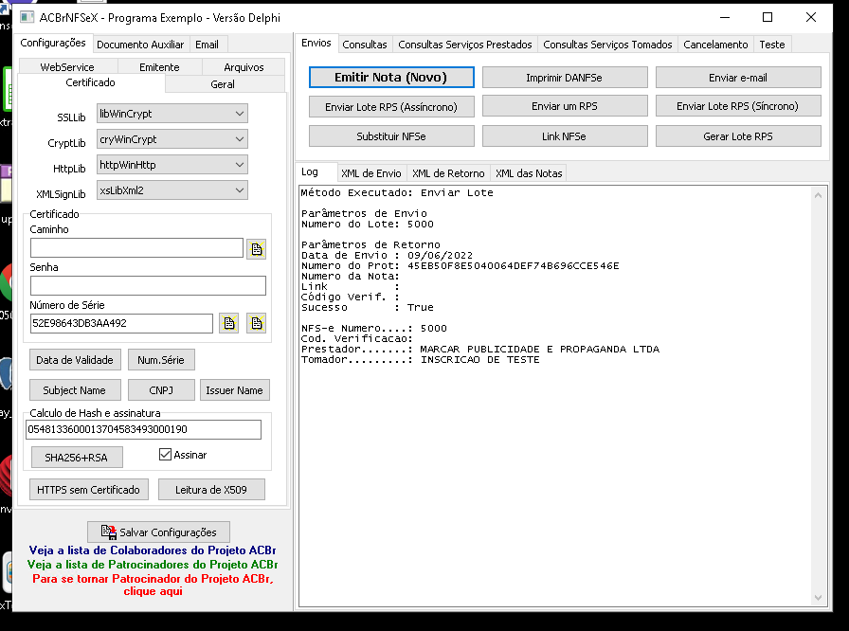Click the Número de Série input field
Viewport: 849px width, 631px height.
[122, 323]
